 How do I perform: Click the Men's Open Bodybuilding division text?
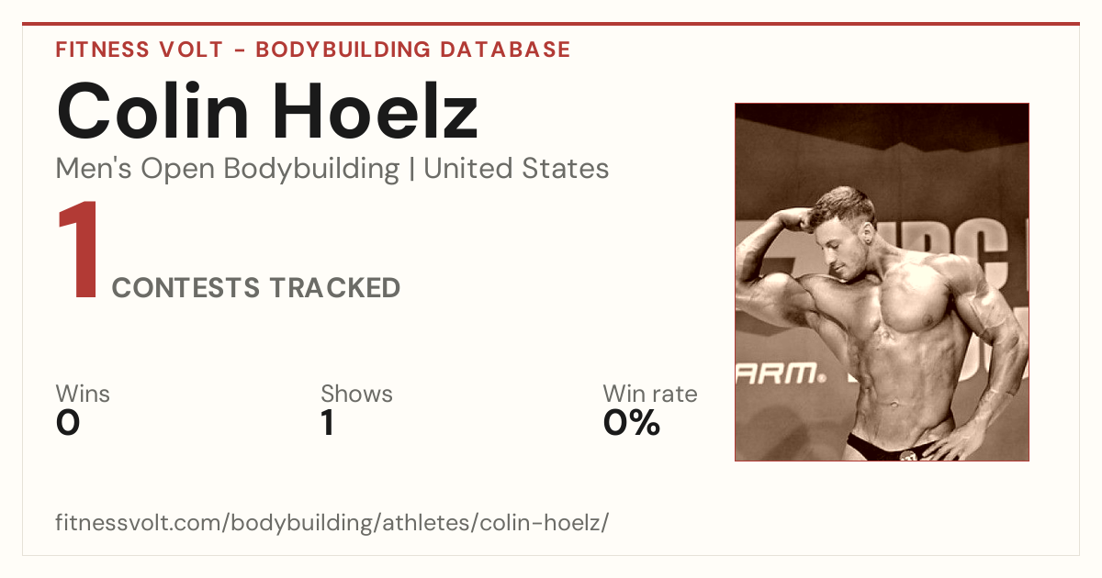[228, 169]
